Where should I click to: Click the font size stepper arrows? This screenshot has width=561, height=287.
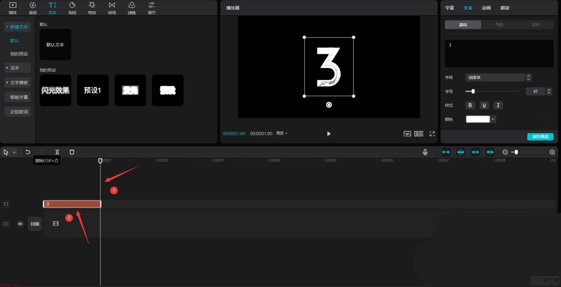pyautogui.click(x=549, y=91)
